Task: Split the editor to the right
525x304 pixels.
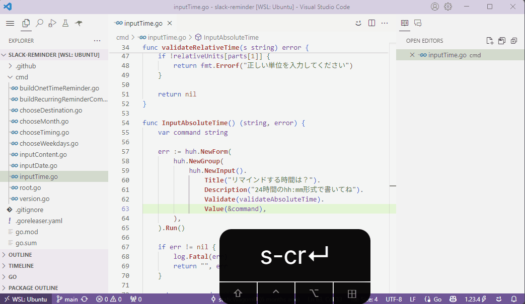Action: pos(371,23)
